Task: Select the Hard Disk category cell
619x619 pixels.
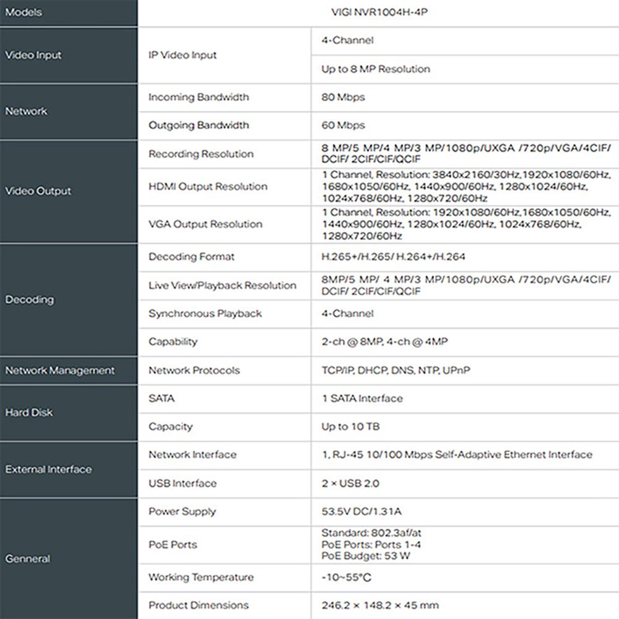Action: coord(29,412)
